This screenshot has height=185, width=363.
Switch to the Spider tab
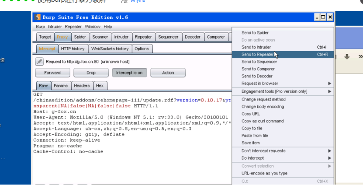point(80,37)
